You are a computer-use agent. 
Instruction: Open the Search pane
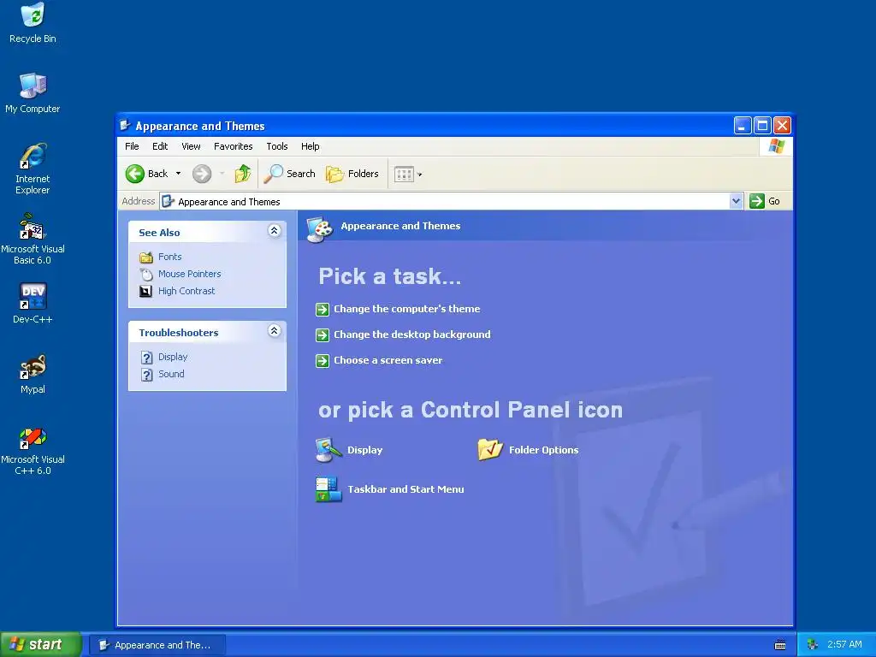(x=289, y=174)
